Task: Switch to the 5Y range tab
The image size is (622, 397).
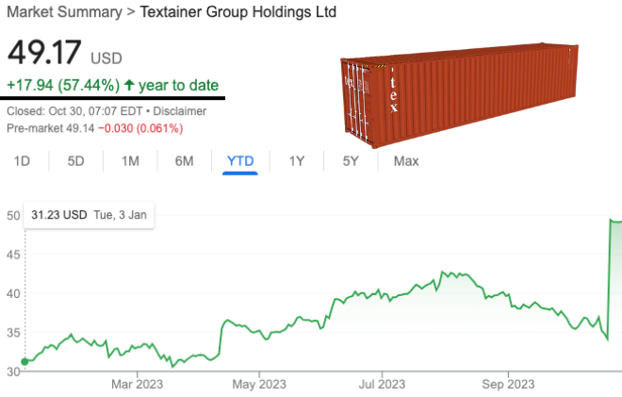Action: tap(351, 161)
